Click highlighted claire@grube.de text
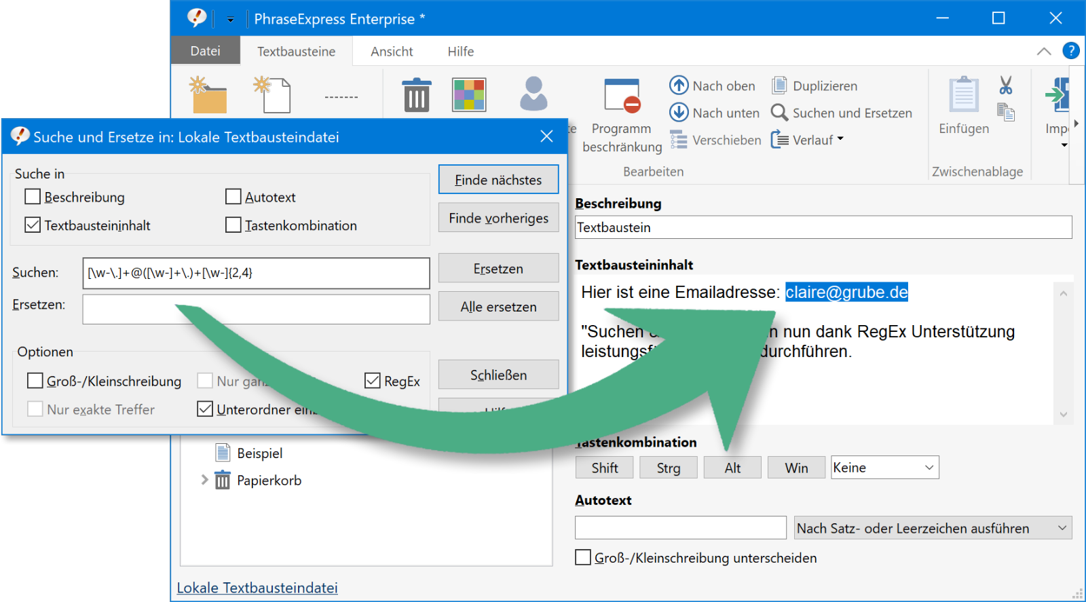This screenshot has height=602, width=1086. [x=846, y=292]
